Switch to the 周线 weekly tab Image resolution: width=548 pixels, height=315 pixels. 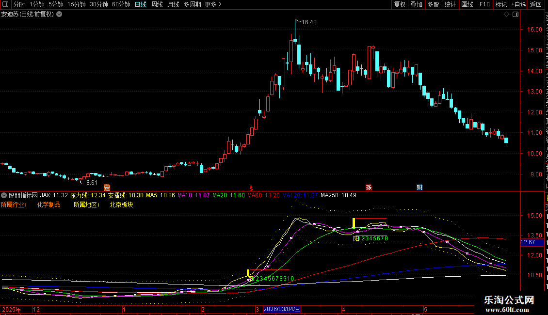[x=157, y=4]
